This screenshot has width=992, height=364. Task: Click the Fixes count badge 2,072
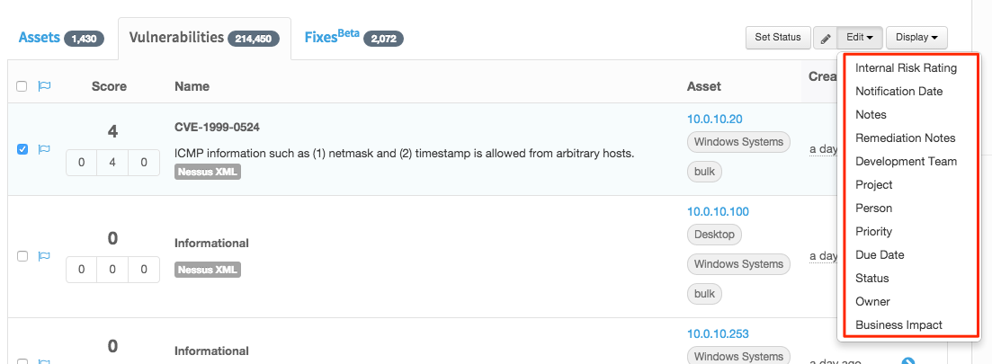[x=383, y=39]
